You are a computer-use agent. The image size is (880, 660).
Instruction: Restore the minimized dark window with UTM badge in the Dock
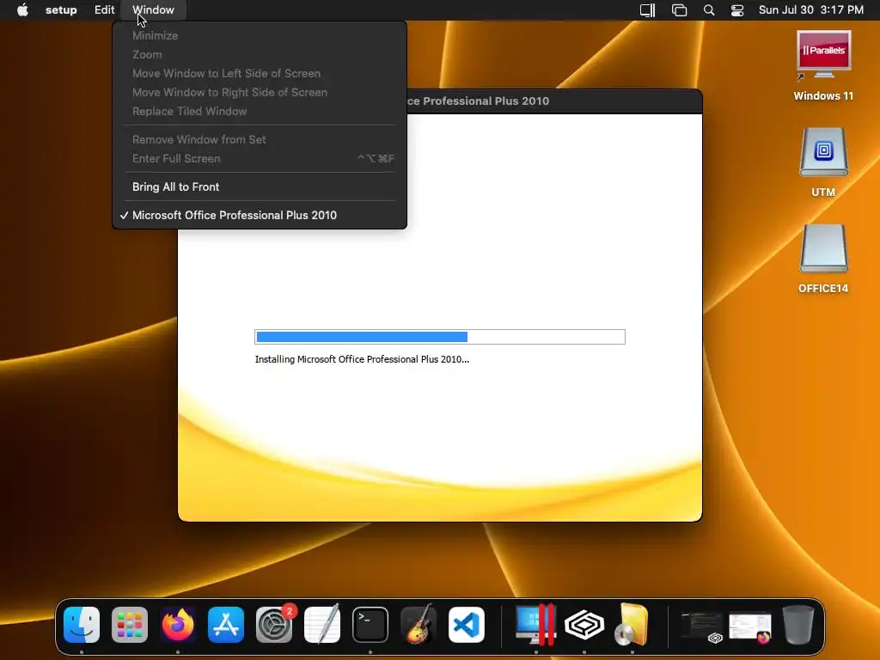click(701, 626)
